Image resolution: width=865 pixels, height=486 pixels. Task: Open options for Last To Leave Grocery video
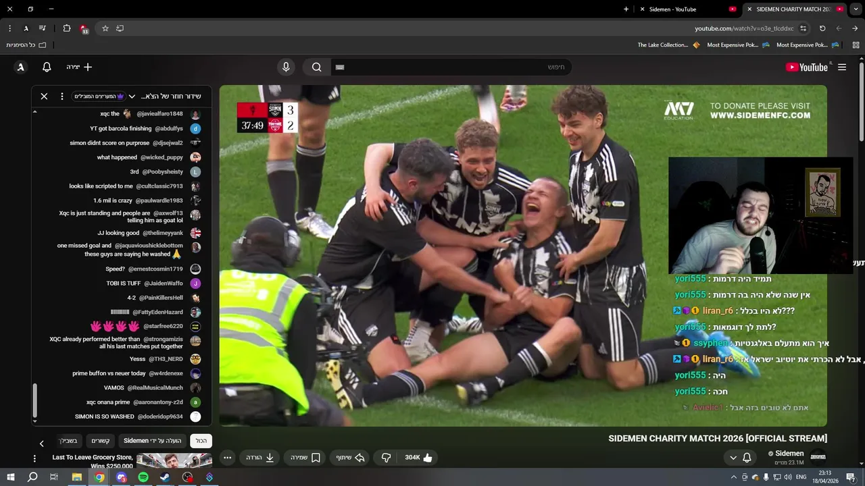coord(34,458)
